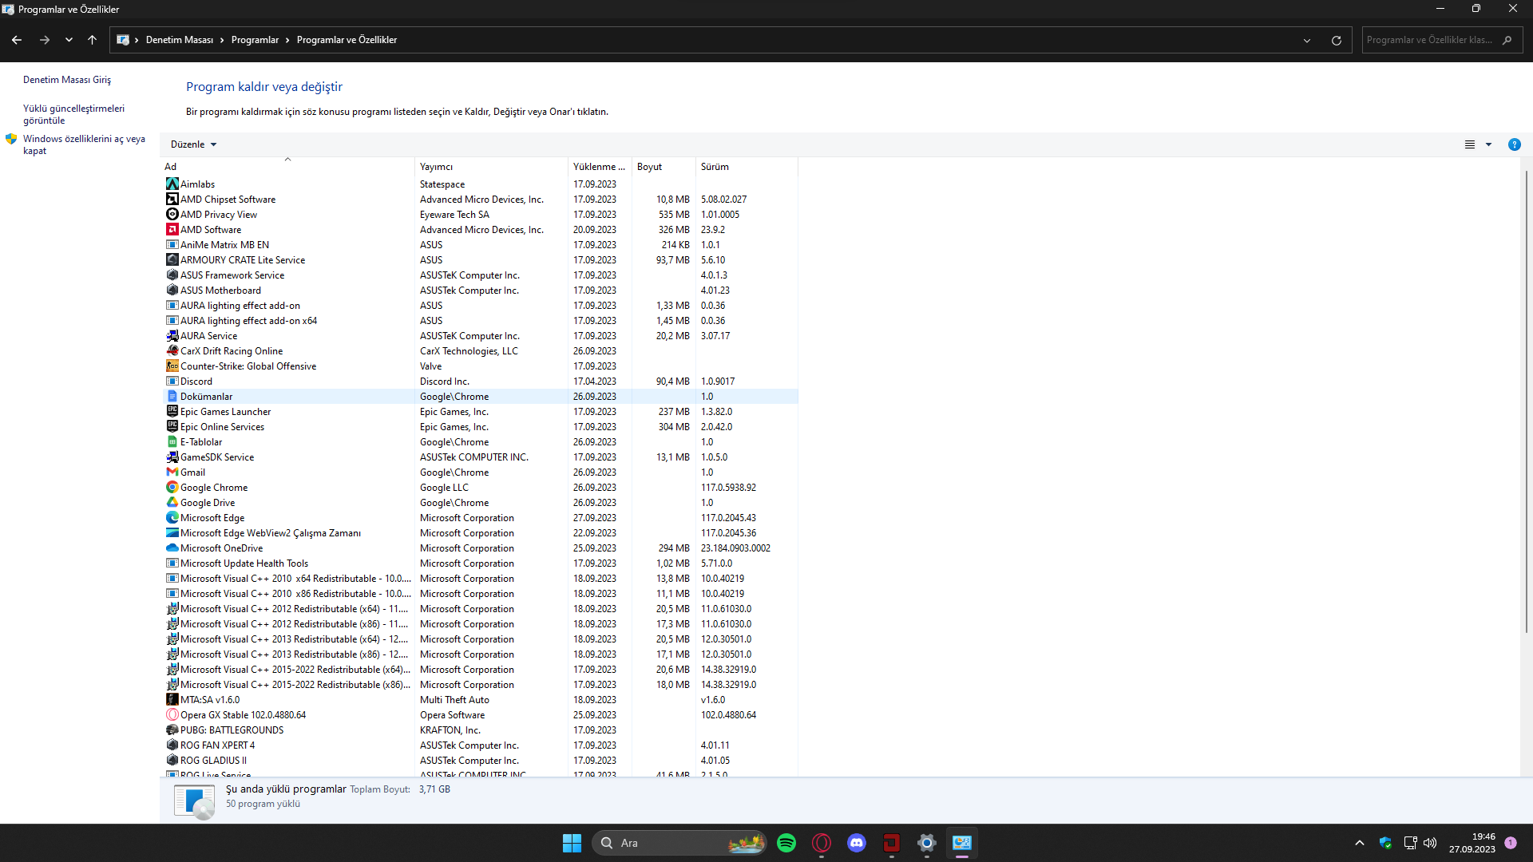The image size is (1533, 862).
Task: Select the Opera GX Stable icon in list
Action: pyautogui.click(x=172, y=715)
